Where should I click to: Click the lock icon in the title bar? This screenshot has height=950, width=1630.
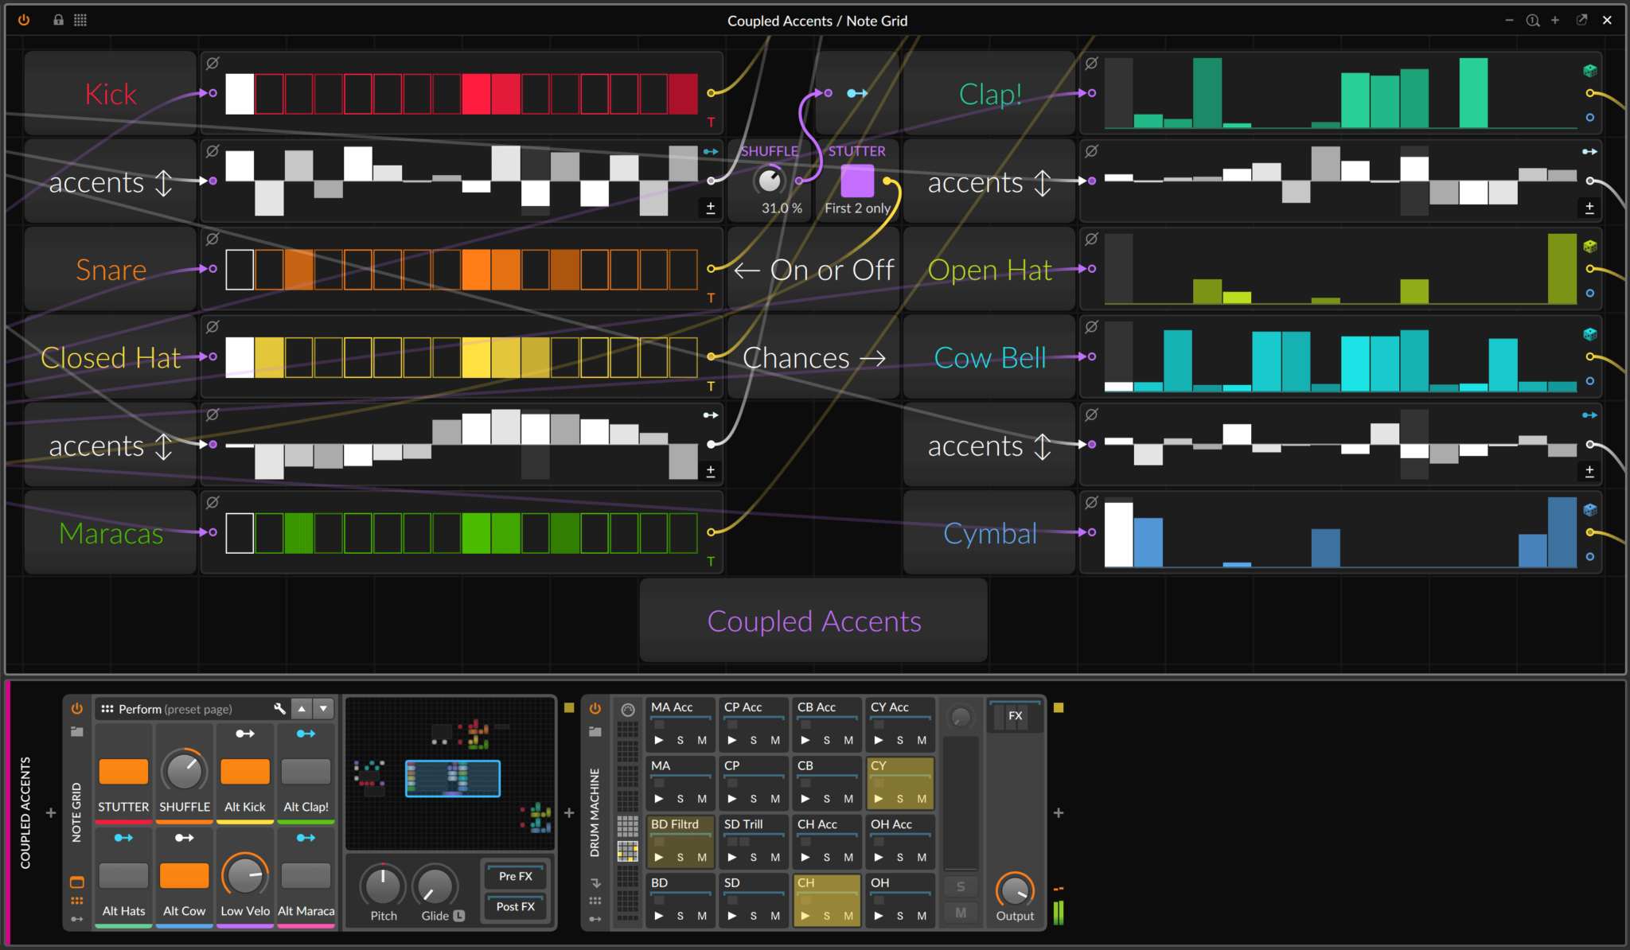58,20
